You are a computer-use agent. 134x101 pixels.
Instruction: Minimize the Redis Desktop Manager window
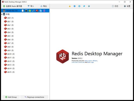click(x=119, y=2)
